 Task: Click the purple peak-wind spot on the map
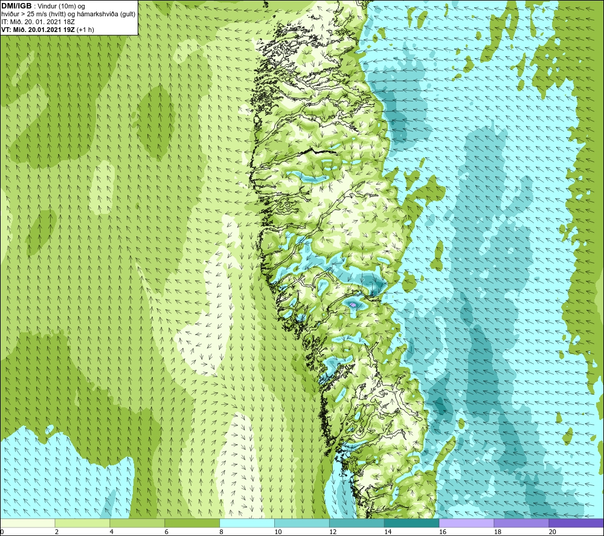(353, 305)
